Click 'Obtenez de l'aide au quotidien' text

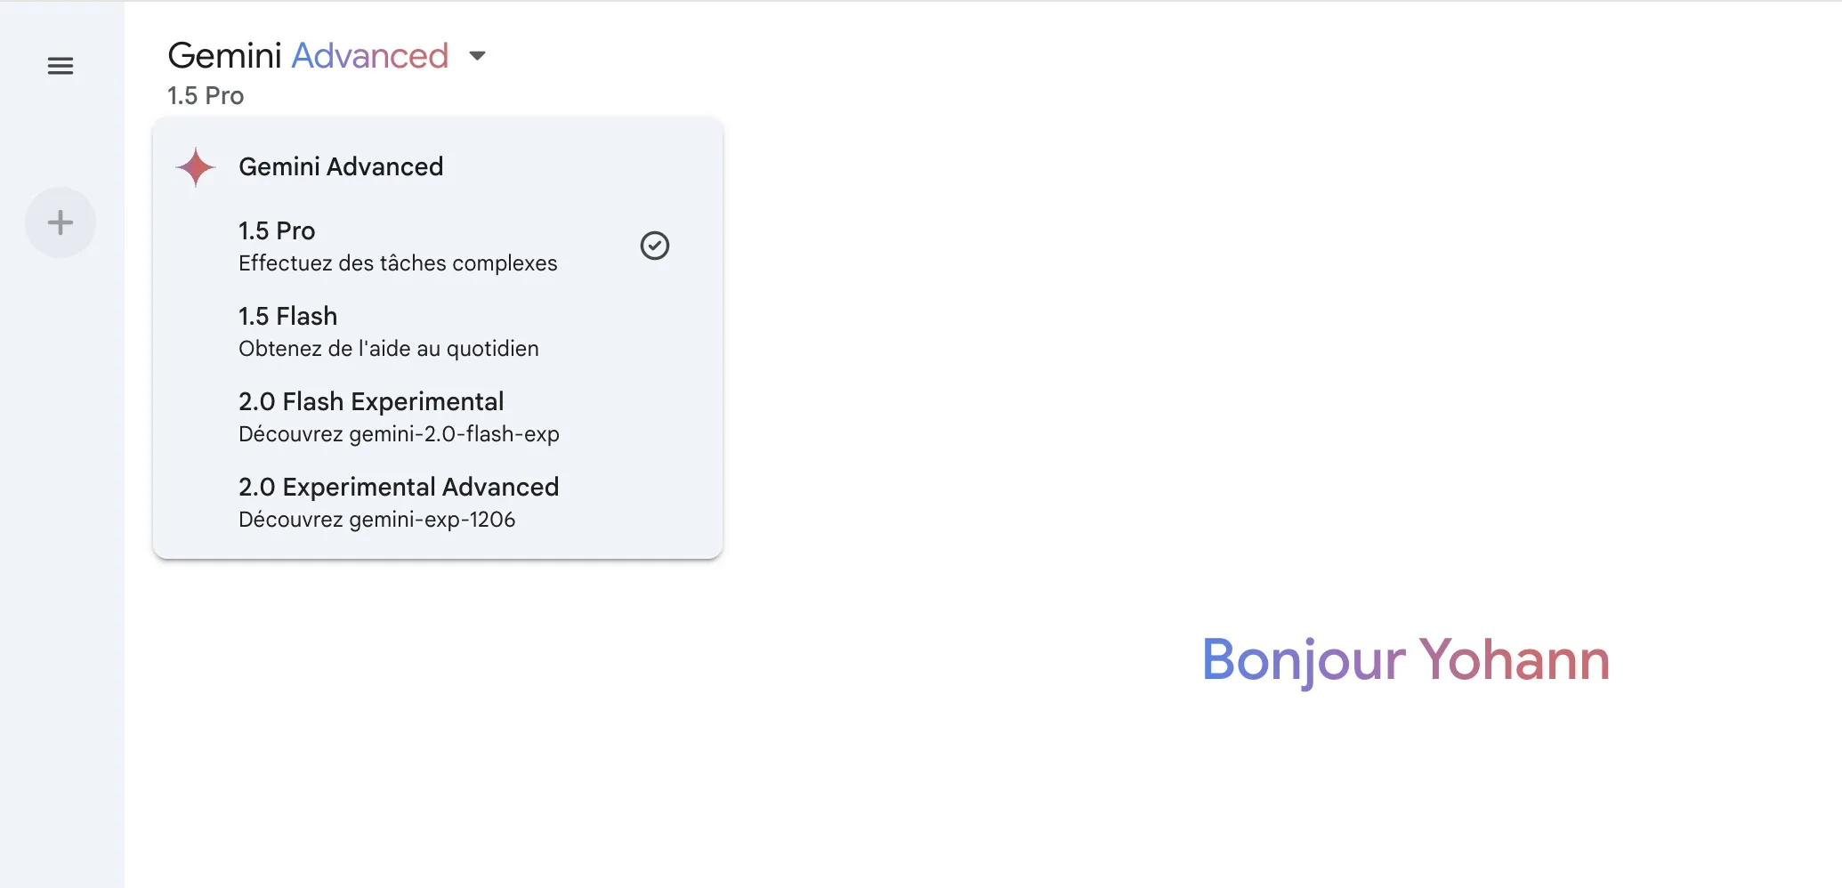pyautogui.click(x=389, y=349)
